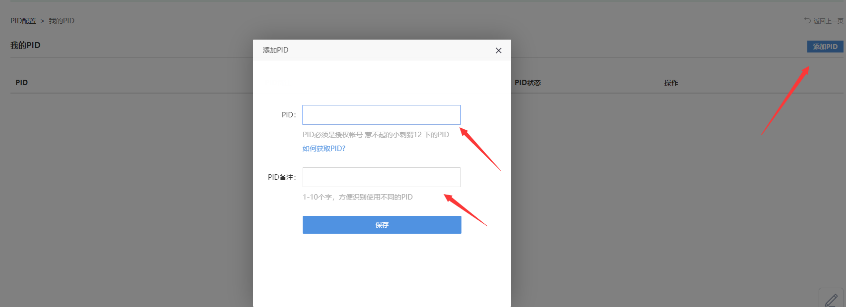
Task: Click the 1-10个字 hint text below remark field
Action: 357,197
